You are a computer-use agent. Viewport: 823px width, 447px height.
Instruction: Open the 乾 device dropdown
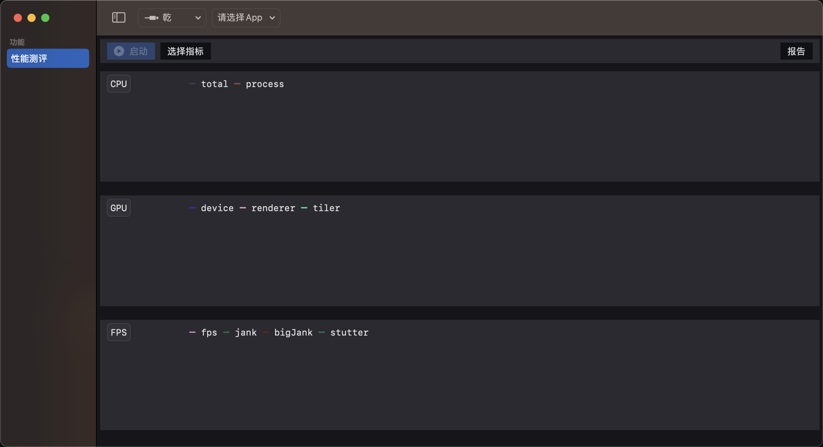click(x=172, y=17)
